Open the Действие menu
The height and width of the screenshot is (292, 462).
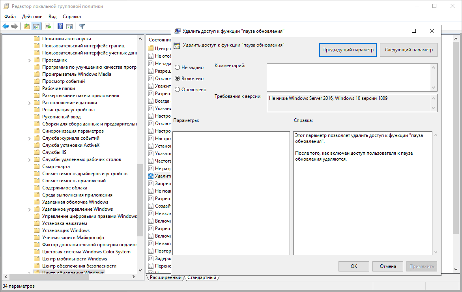point(32,16)
